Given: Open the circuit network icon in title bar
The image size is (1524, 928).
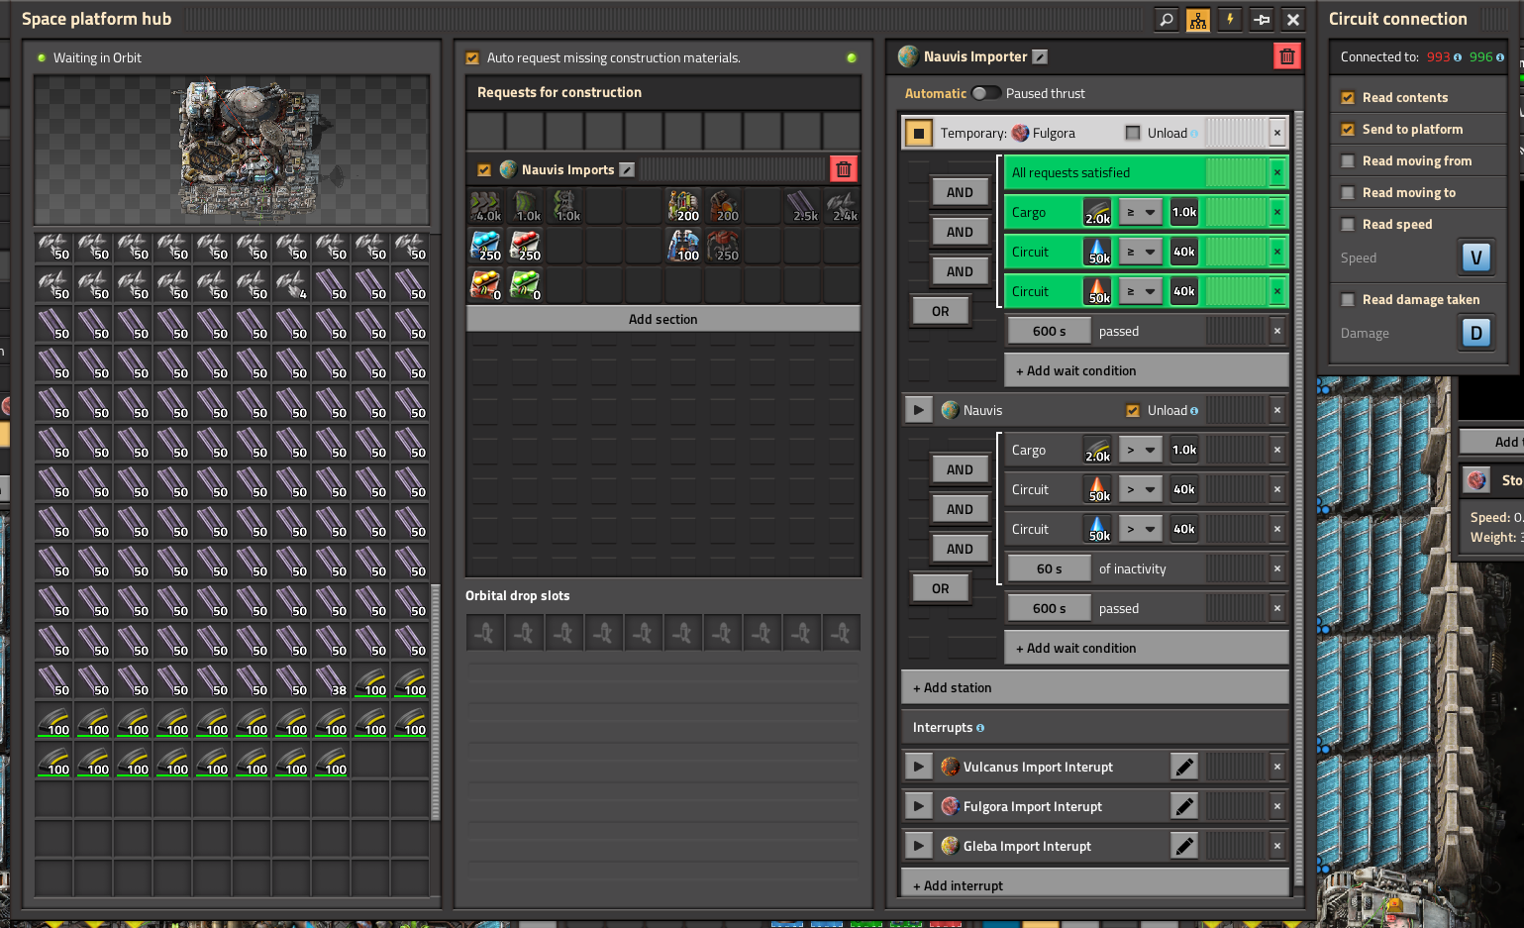Looking at the screenshot, I should click(1198, 20).
